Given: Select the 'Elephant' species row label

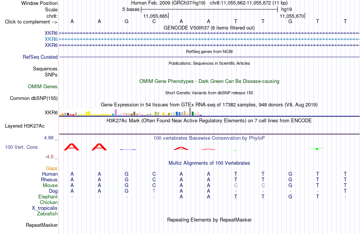Looking at the screenshot, I should pos(48,197).
